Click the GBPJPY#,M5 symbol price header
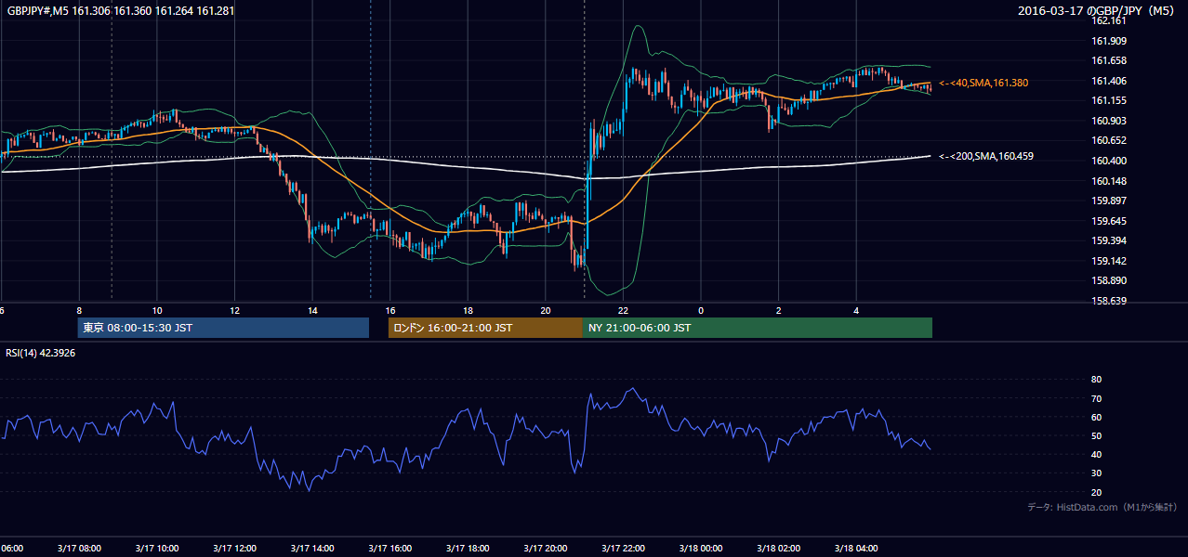 [121, 11]
